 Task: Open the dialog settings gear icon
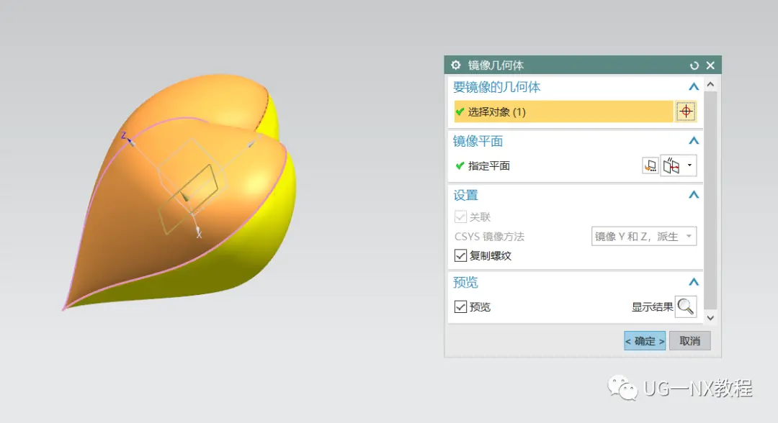point(455,65)
